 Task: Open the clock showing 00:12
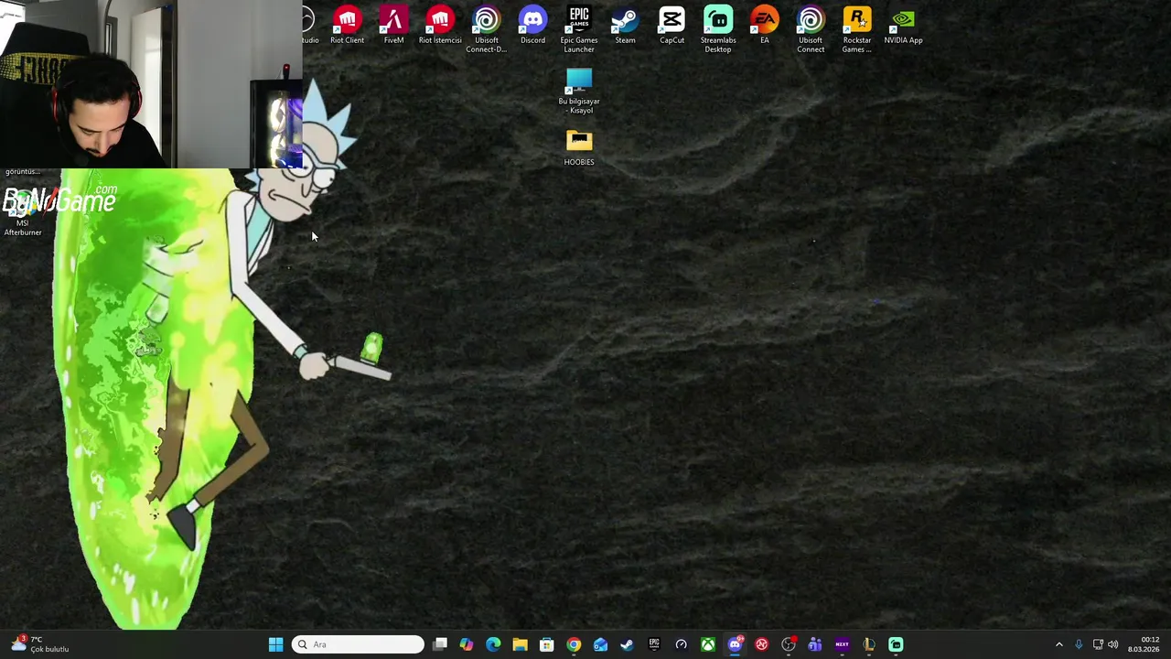coord(1144,644)
